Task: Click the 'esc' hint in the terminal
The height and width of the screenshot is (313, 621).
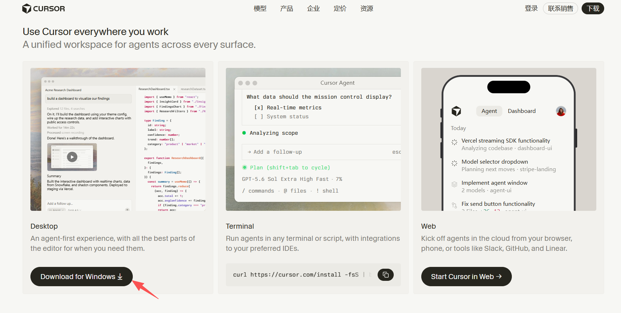Action: click(x=396, y=152)
